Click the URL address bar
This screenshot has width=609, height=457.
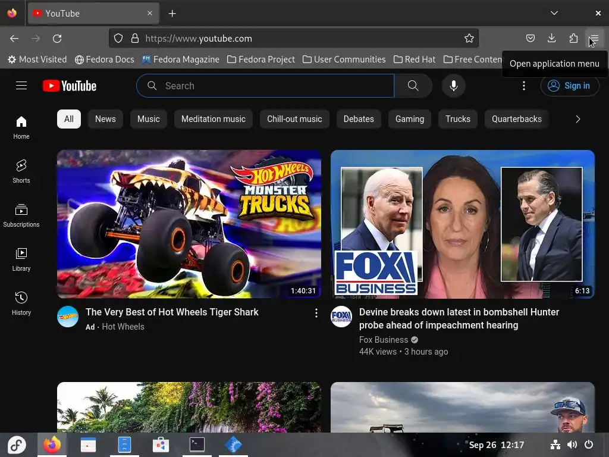pos(294,38)
